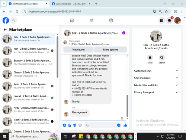Expand Media, files and links section
Viewport: 186px width, 140px height.
156,85
